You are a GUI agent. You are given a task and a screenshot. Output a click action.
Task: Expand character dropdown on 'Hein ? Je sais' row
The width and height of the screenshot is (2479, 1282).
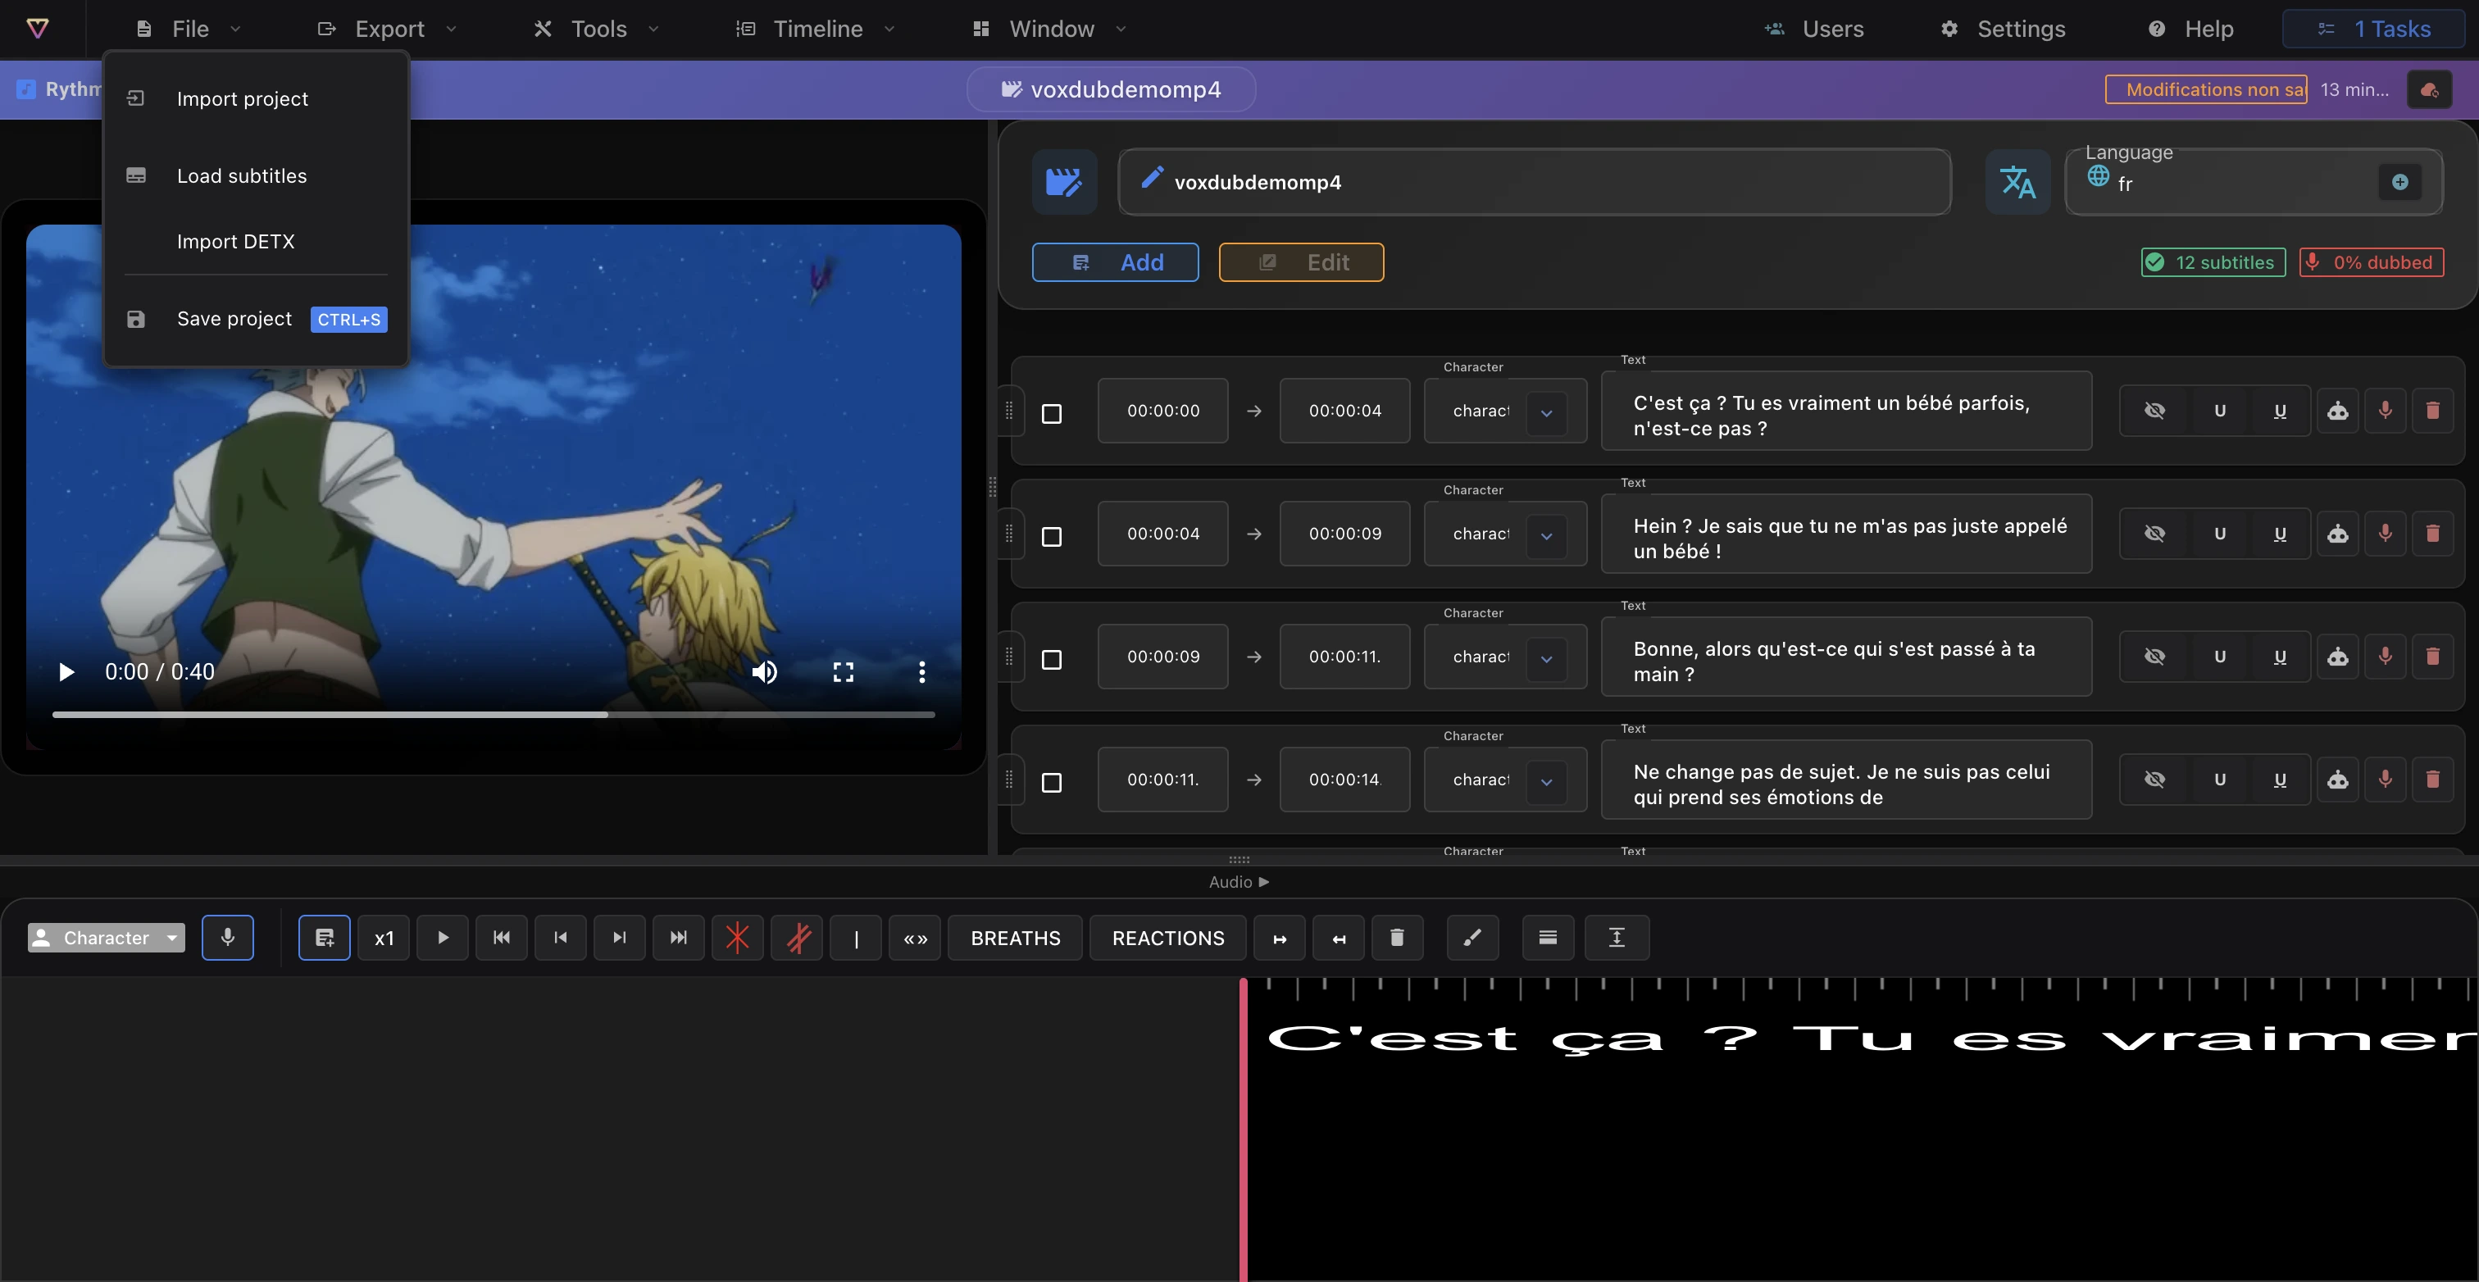coord(1546,536)
